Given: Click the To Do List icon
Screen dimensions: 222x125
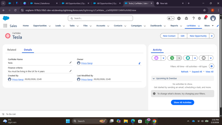Looking at the screenshot, I should pyautogui.click(x=3, y=114).
